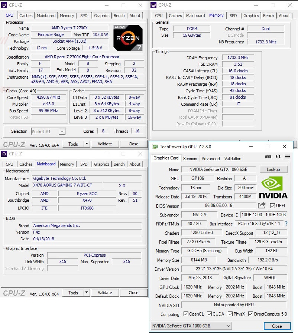Open the GPU-Z hamburger menu

[x=287, y=157]
